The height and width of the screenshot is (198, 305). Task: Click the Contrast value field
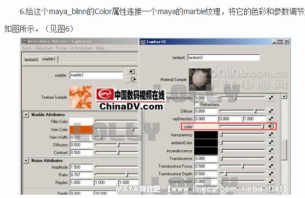81,152
